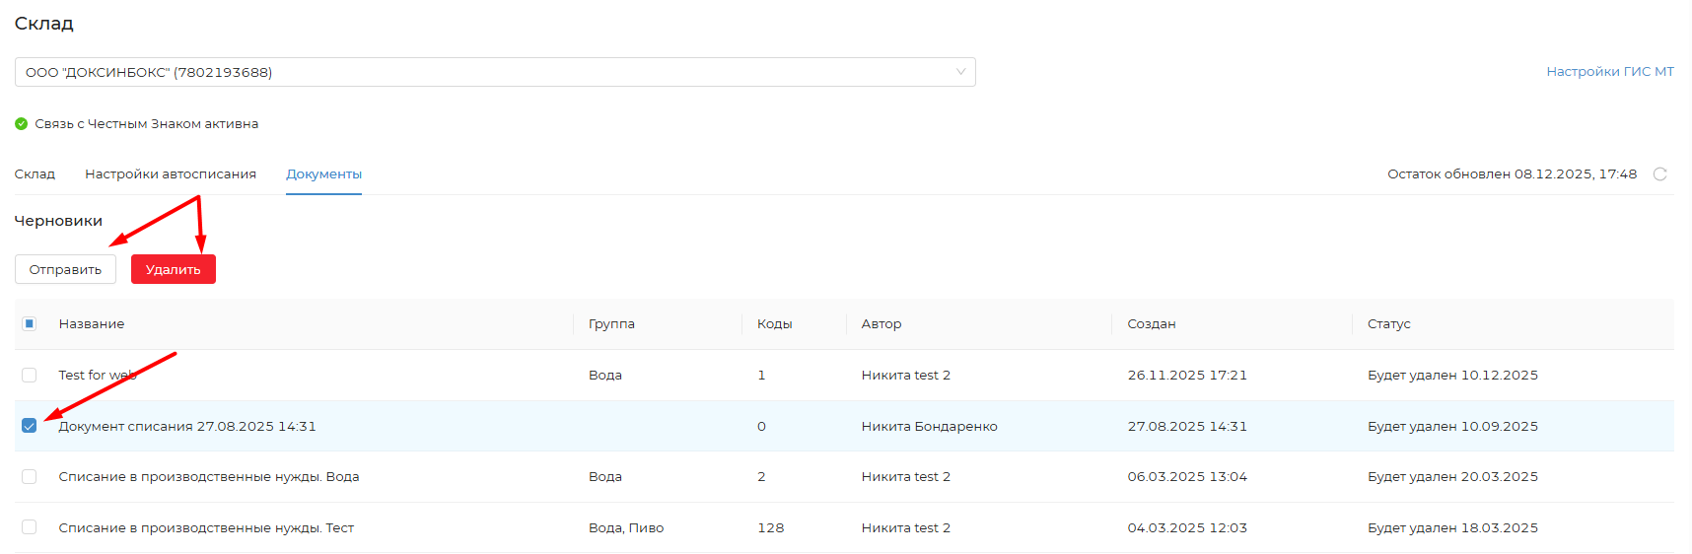The width and height of the screenshot is (1692, 554).
Task: Click the refresh stock balance icon
Action: (1659, 174)
